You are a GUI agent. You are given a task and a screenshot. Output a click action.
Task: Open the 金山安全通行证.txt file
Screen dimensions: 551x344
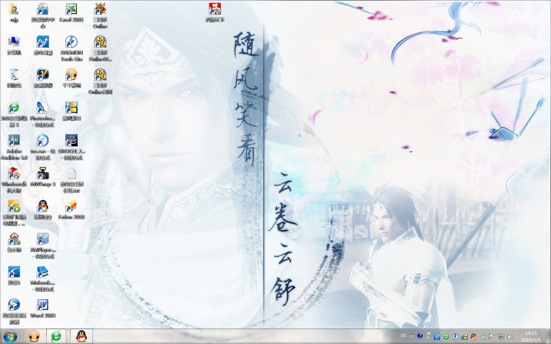click(x=71, y=180)
